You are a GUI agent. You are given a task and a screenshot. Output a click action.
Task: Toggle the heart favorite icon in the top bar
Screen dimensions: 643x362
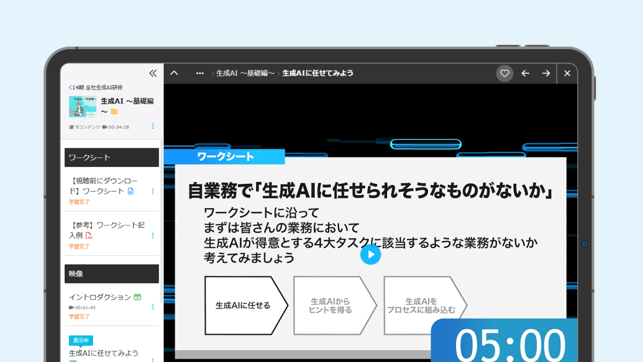pyautogui.click(x=504, y=73)
